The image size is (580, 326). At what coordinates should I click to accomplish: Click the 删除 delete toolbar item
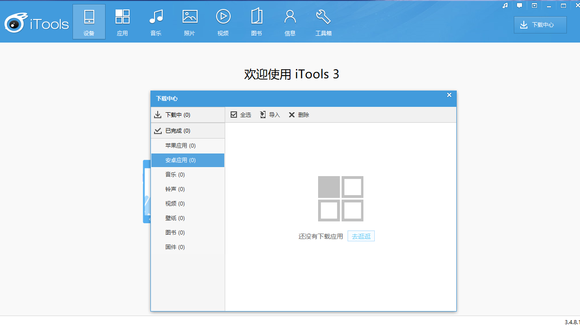[x=299, y=115]
